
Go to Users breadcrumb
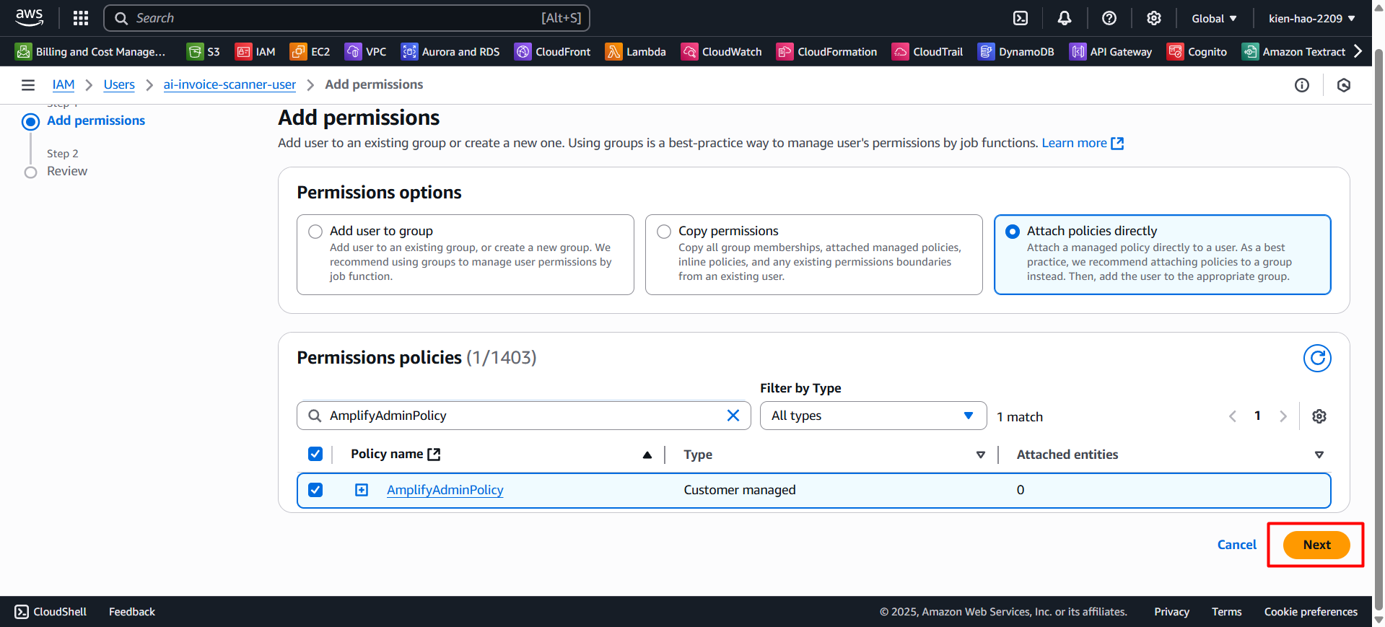[119, 84]
